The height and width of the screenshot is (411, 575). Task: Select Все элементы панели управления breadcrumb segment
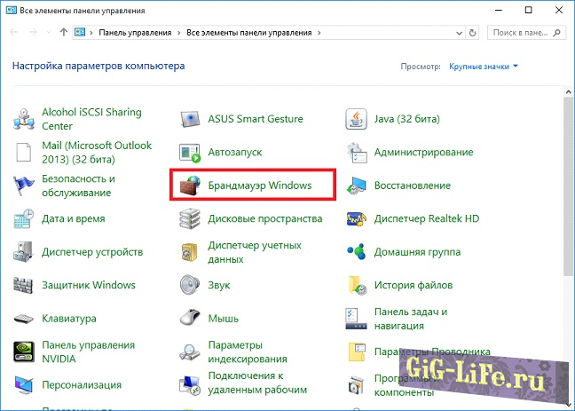tap(250, 33)
